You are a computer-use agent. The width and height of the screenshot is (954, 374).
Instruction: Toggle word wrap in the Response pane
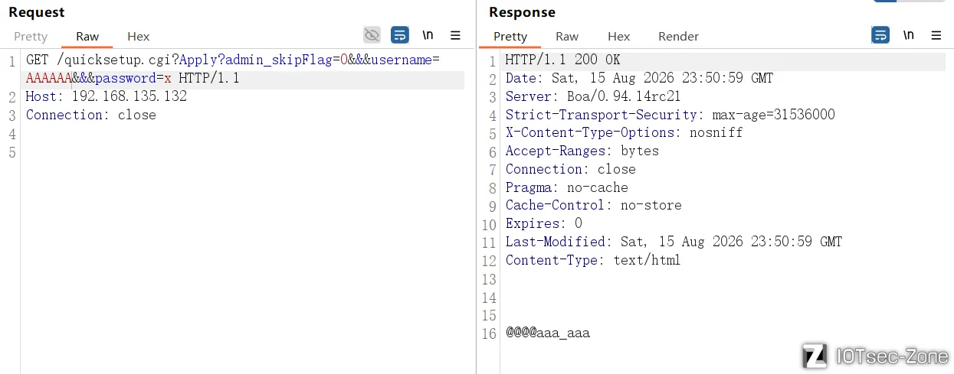880,34
